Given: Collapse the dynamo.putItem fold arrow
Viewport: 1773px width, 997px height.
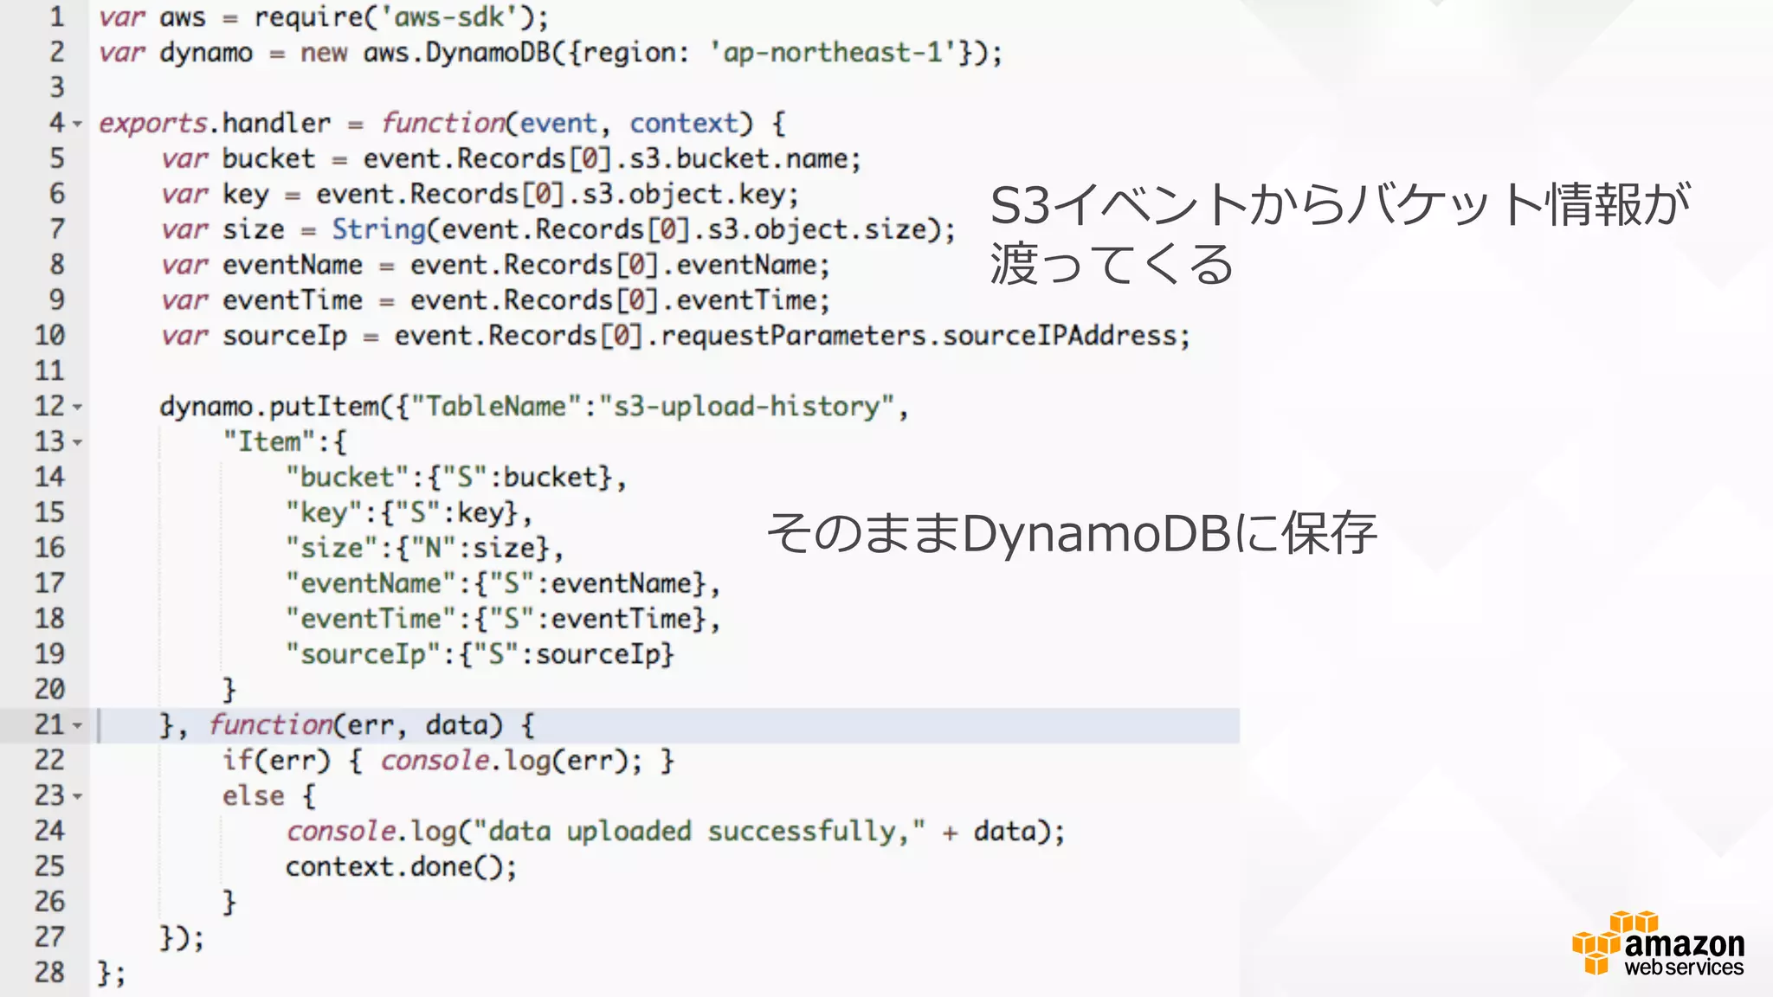Looking at the screenshot, I should tap(78, 408).
